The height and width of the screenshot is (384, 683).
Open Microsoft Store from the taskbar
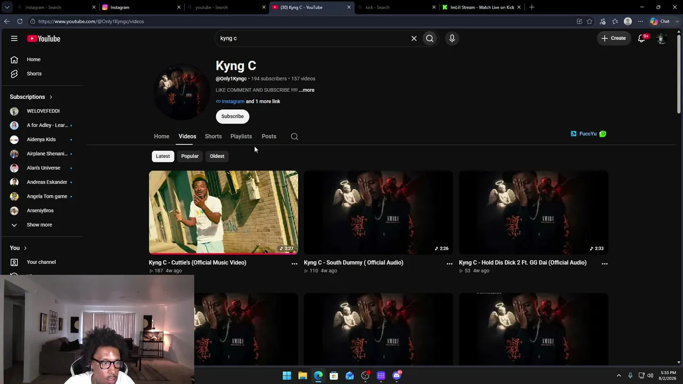pyautogui.click(x=334, y=375)
